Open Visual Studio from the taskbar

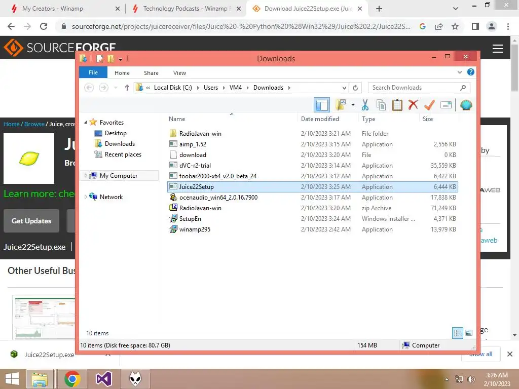point(103,379)
